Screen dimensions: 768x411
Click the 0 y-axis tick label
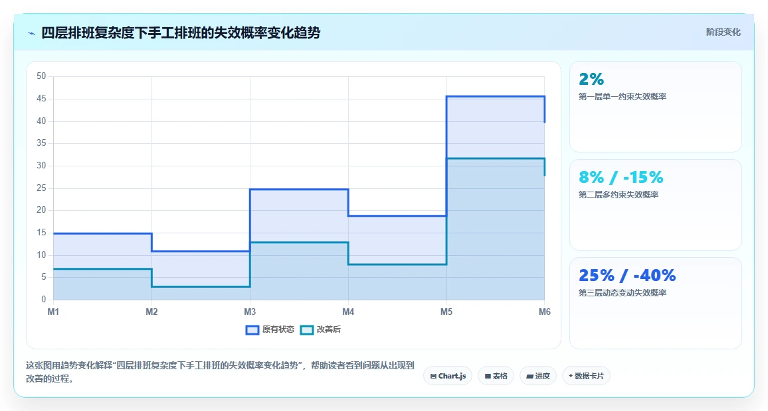click(44, 300)
